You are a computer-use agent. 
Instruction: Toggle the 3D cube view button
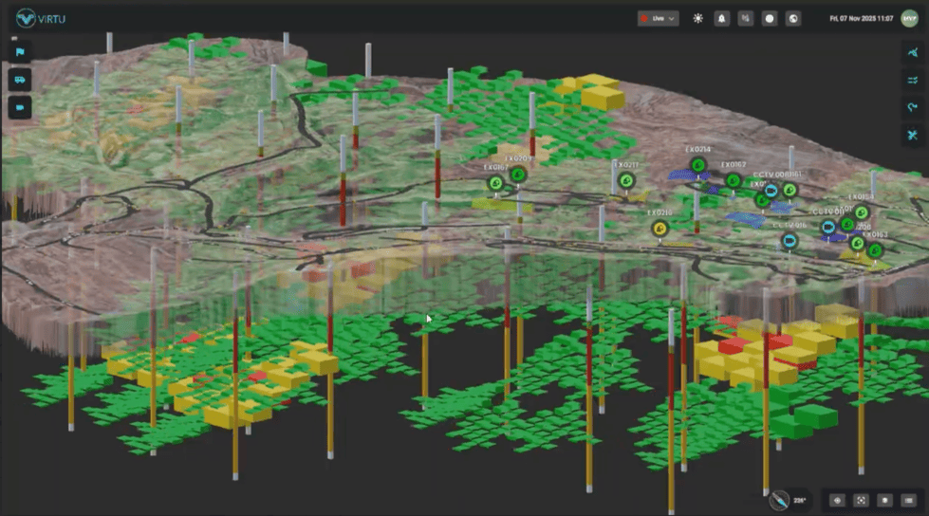[884, 500]
